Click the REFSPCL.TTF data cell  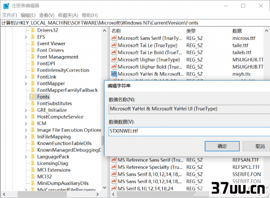tap(246, 167)
